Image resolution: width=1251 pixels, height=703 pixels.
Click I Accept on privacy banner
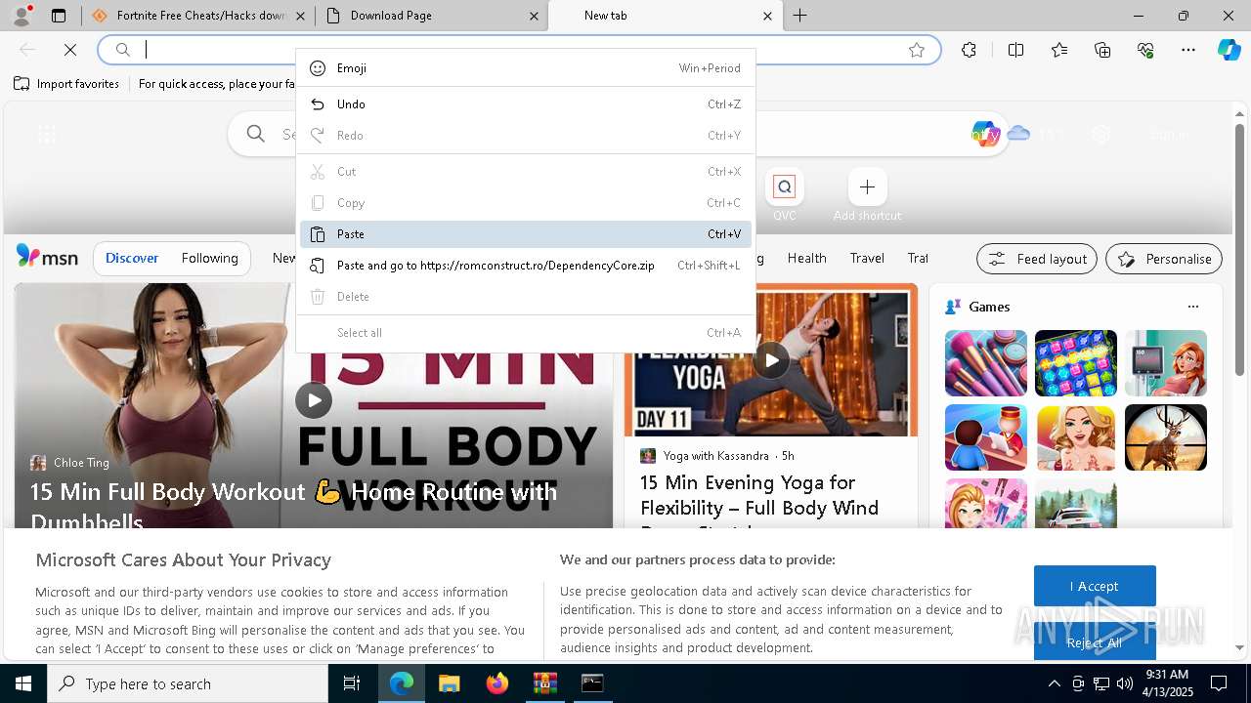coord(1095,586)
